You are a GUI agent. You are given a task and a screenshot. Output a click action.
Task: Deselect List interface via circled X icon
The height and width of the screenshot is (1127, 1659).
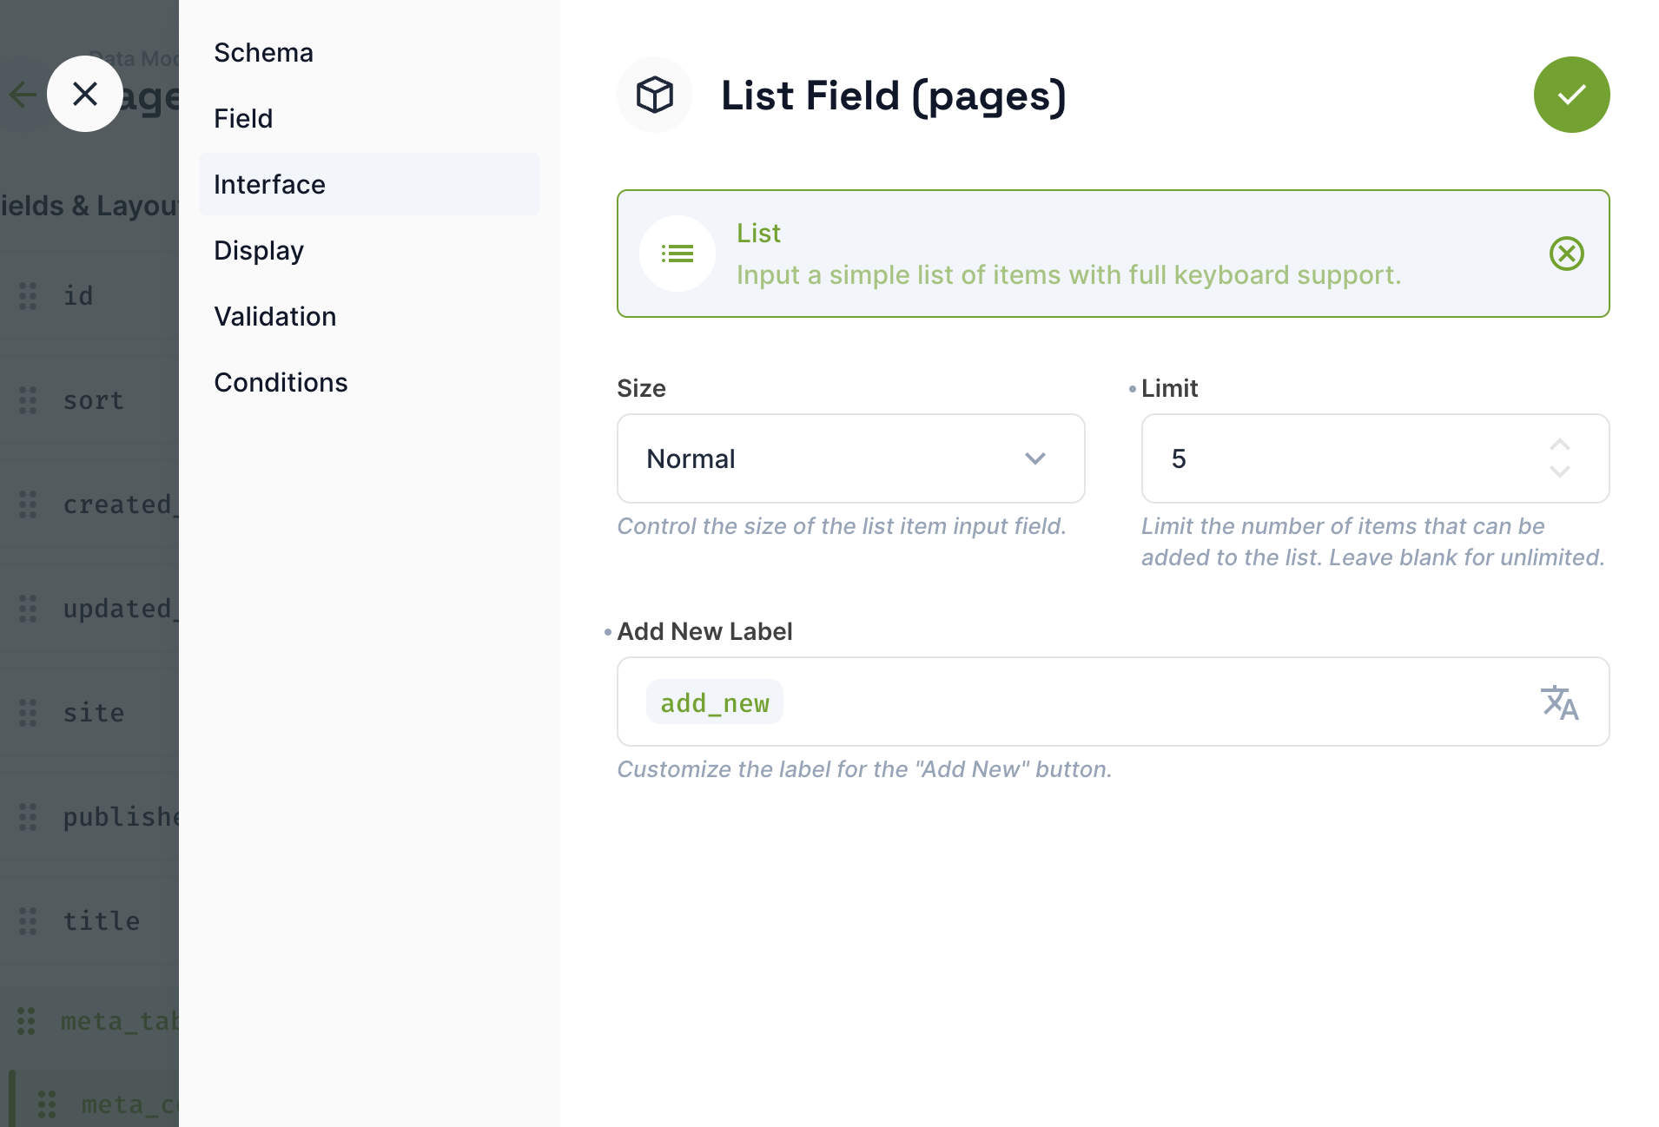coord(1566,254)
